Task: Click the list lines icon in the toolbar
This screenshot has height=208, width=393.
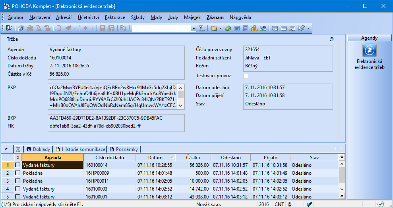Action: (284, 29)
